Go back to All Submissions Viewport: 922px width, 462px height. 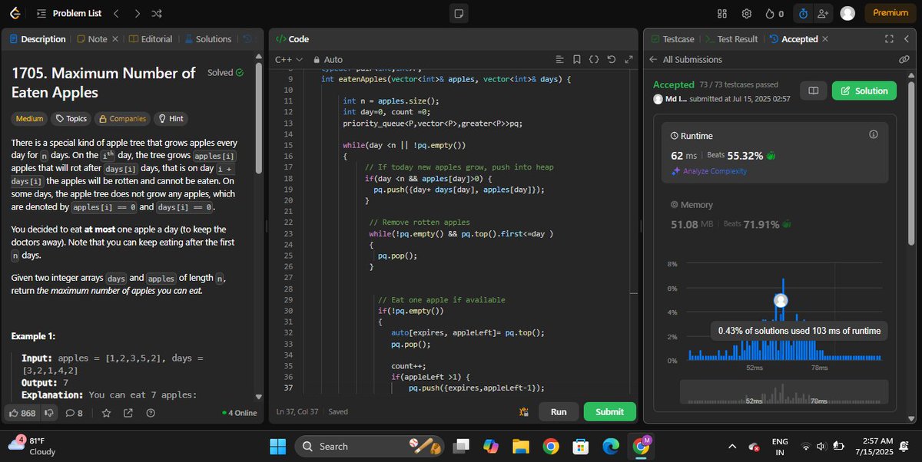point(686,60)
